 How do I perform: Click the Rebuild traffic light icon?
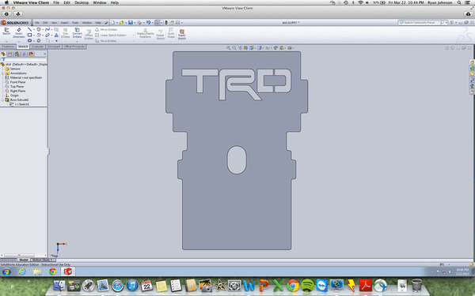tap(166, 23)
